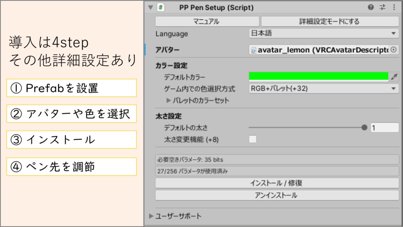Image resolution: width=403 pixels, height=227 pixels.
Task: Pick a color with the eyedropper
Action: [394, 77]
